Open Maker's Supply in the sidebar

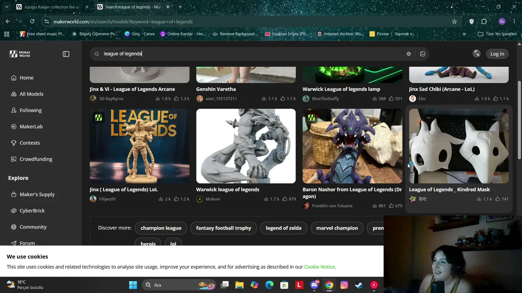(37, 195)
